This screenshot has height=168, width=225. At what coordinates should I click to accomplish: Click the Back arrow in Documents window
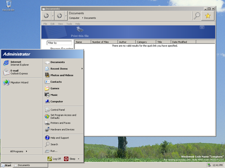pyautogui.click(x=46, y=16)
